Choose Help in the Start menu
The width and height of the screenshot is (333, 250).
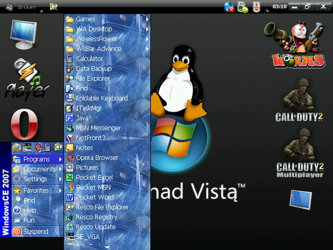(38, 210)
